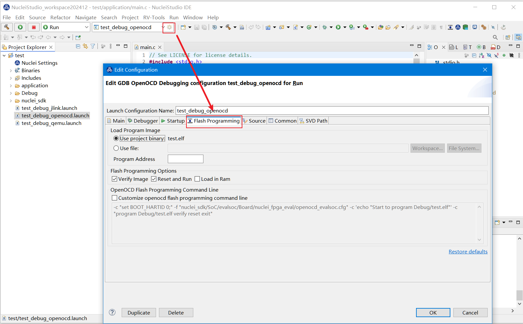Click the red Stop button icon
The height and width of the screenshot is (324, 523).
tap(34, 27)
